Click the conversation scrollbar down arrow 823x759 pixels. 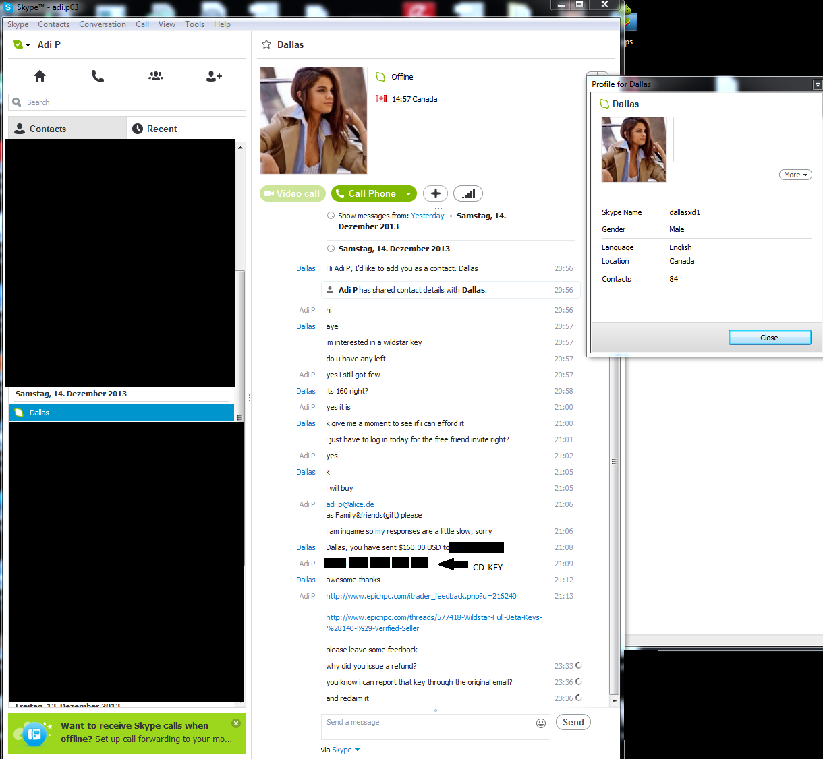pos(614,701)
